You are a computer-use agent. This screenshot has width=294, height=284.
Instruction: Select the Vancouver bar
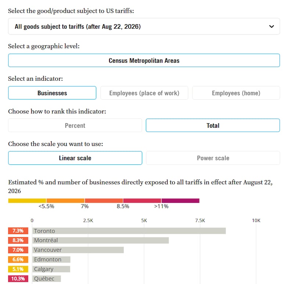(78, 250)
